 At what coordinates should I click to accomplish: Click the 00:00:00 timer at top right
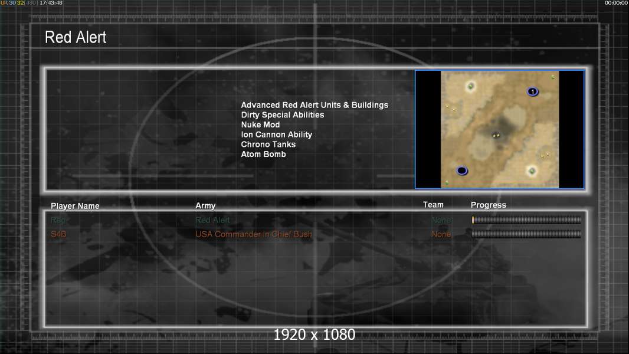[616, 3]
